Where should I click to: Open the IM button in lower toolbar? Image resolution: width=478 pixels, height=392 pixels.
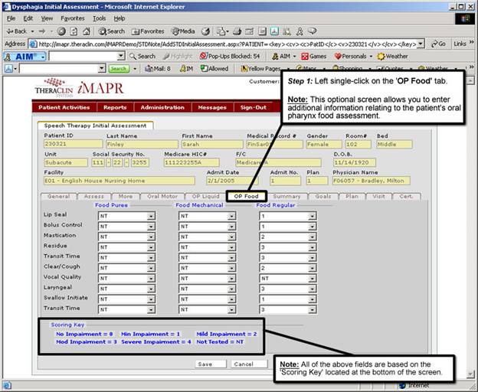click(x=186, y=69)
